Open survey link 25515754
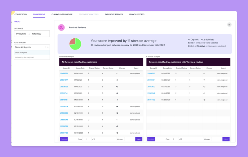The image size is (248, 157). [64, 93]
